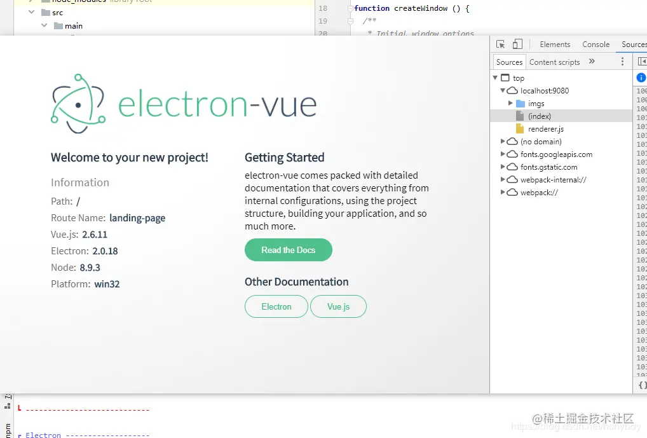The image size is (647, 438).
Task: Collapse the localhost:9080 node
Action: point(503,90)
